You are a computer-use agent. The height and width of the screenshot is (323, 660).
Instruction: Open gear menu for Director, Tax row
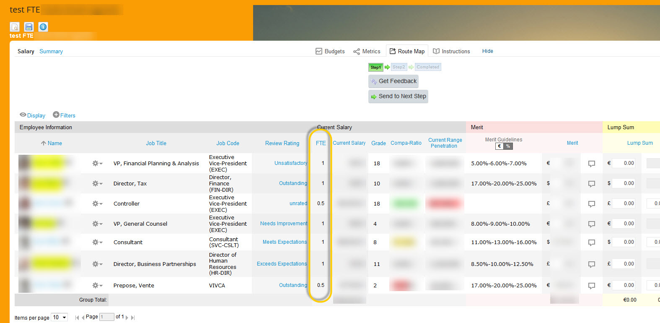[97, 183]
